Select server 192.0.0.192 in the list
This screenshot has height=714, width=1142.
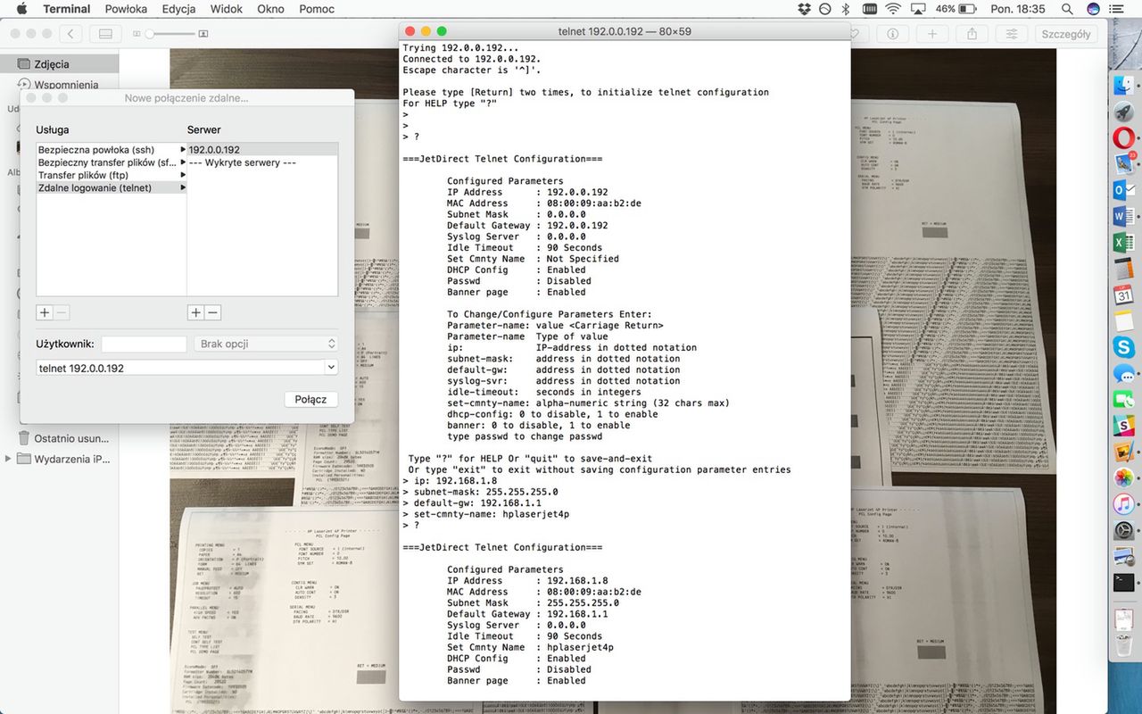pos(262,150)
